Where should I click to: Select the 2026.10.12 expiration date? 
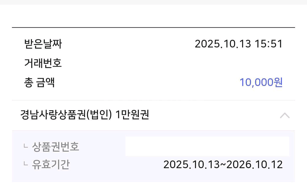(253, 164)
